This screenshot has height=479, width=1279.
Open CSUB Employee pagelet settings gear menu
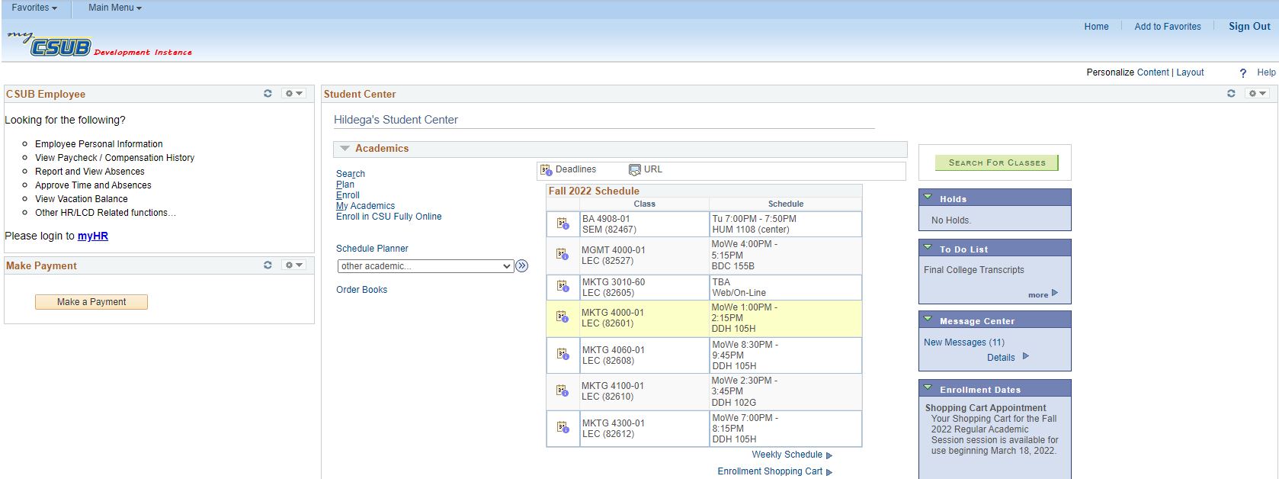[293, 94]
